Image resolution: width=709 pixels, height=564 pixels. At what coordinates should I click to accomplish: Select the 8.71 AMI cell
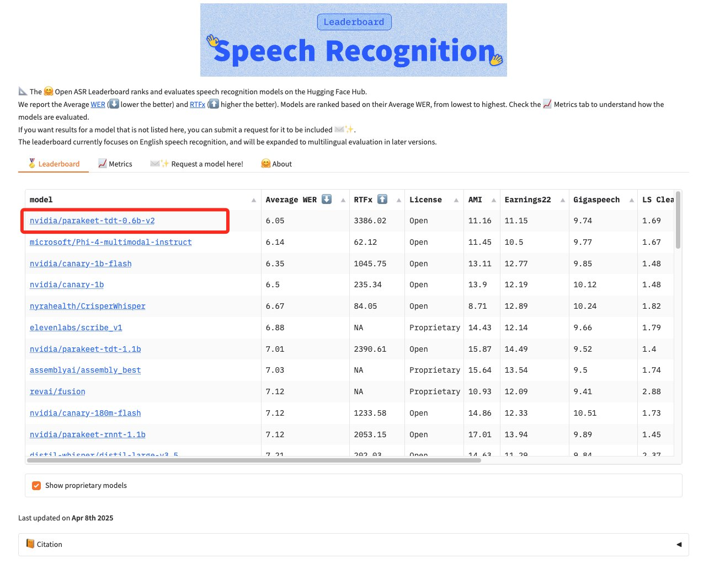482,306
